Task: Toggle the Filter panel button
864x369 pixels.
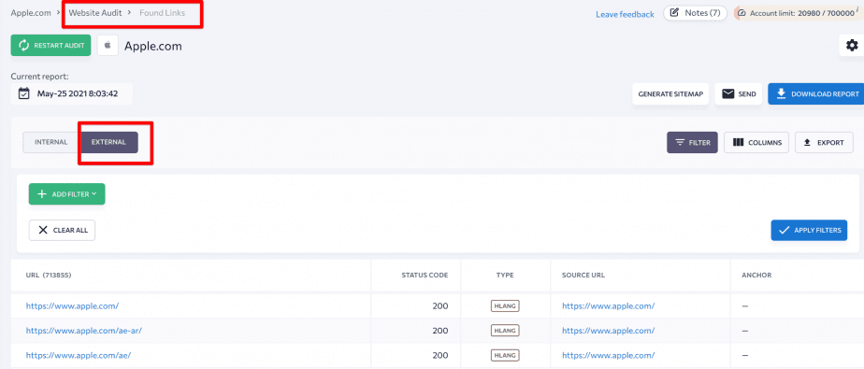Action: [x=692, y=143]
